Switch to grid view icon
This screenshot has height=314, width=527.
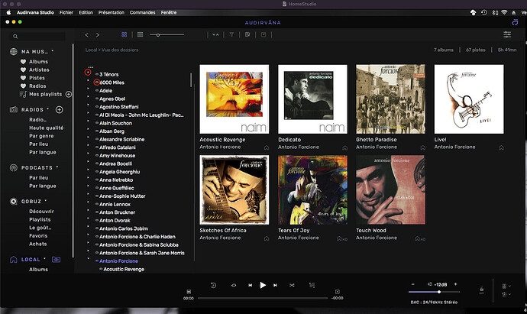tap(124, 34)
